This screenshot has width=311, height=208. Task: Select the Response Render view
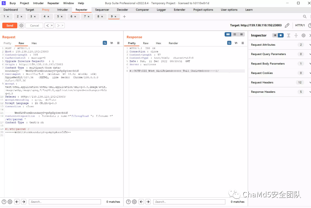click(x=173, y=43)
